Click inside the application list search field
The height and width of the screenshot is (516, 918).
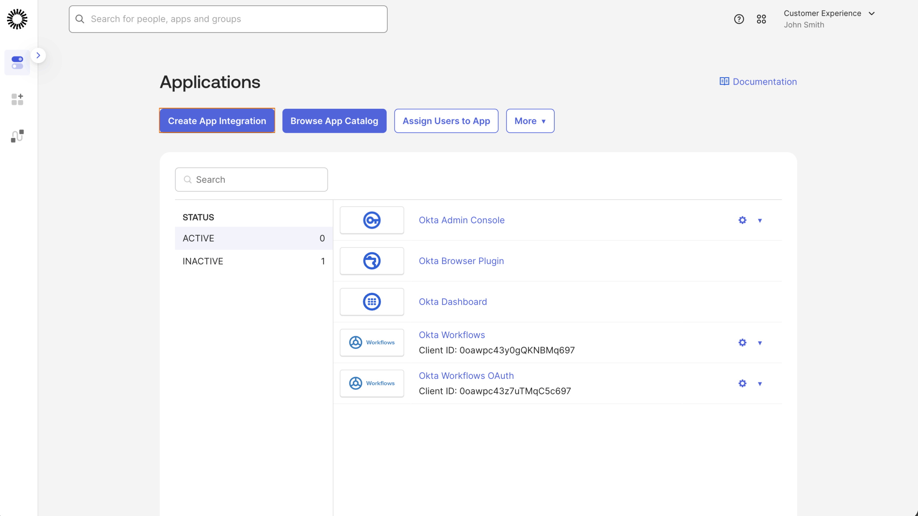coord(251,179)
